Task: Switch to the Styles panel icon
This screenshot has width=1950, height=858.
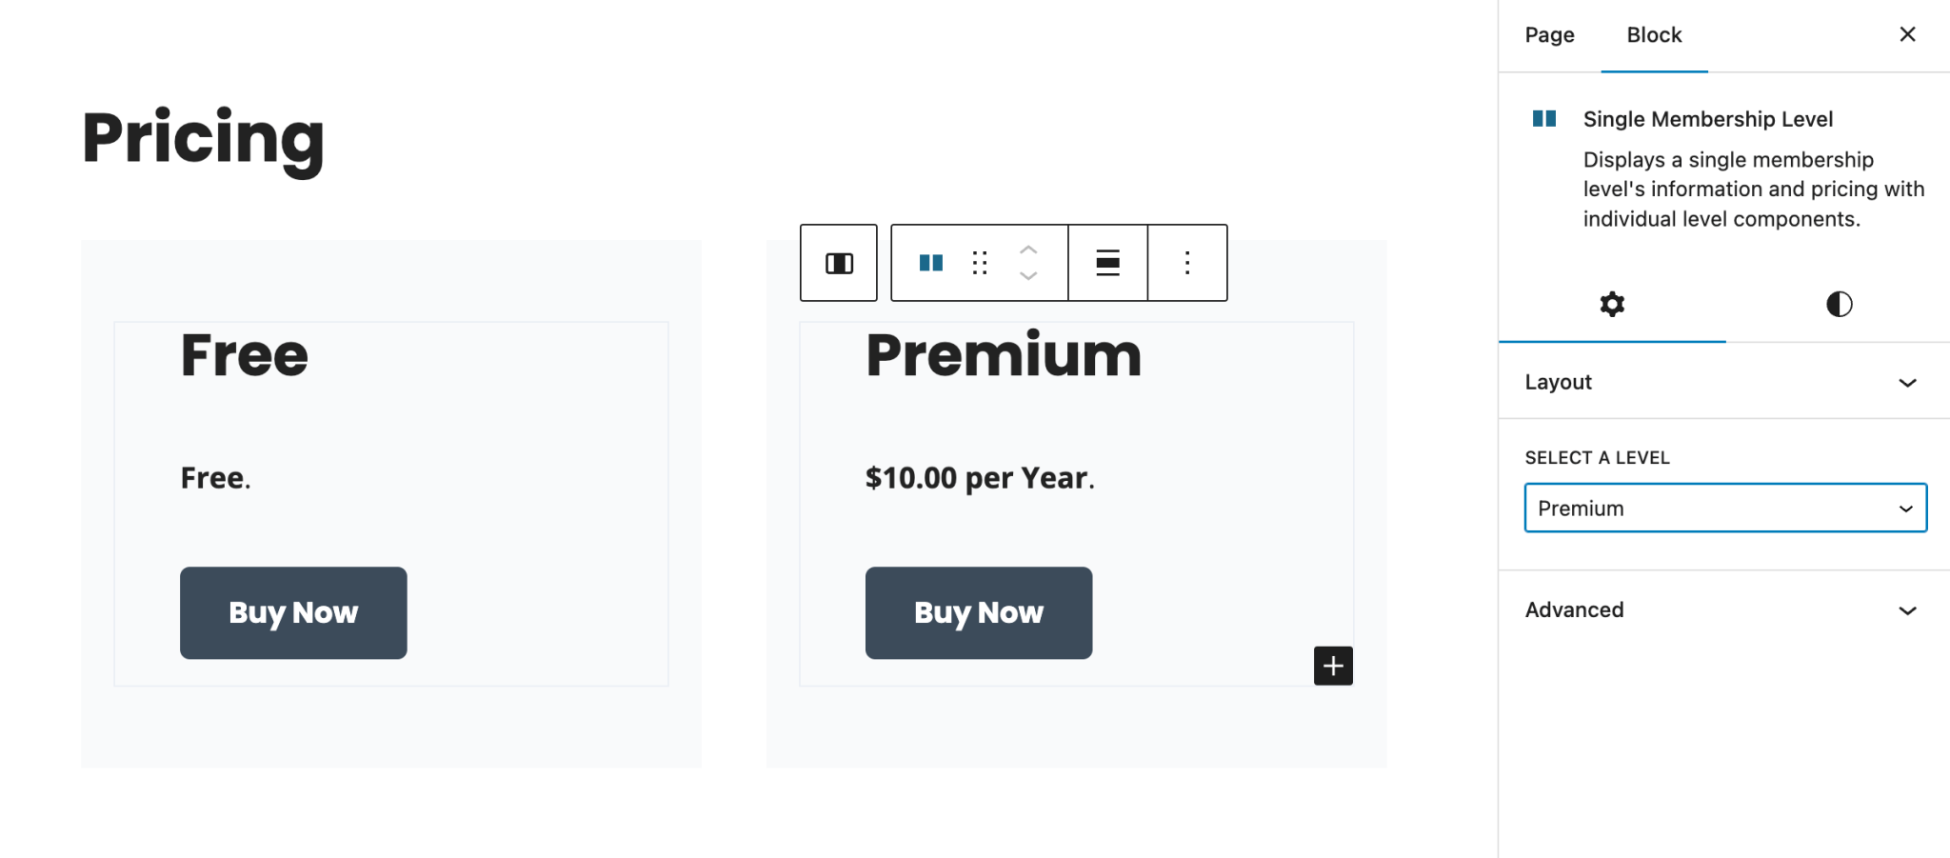Action: [x=1838, y=304]
